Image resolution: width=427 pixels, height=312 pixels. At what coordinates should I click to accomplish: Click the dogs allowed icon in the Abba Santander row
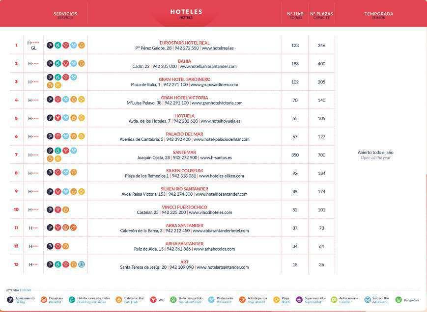[74, 228]
